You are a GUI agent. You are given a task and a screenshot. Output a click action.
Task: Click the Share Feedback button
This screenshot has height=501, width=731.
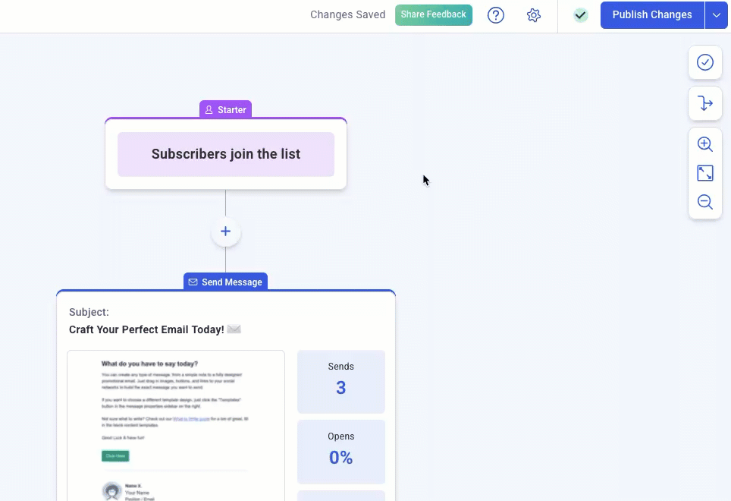434,15
